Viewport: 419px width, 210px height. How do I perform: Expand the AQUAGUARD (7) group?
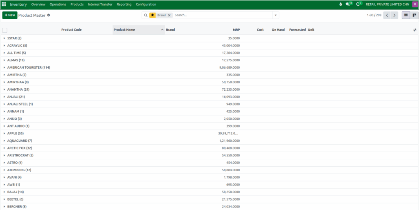point(4,141)
